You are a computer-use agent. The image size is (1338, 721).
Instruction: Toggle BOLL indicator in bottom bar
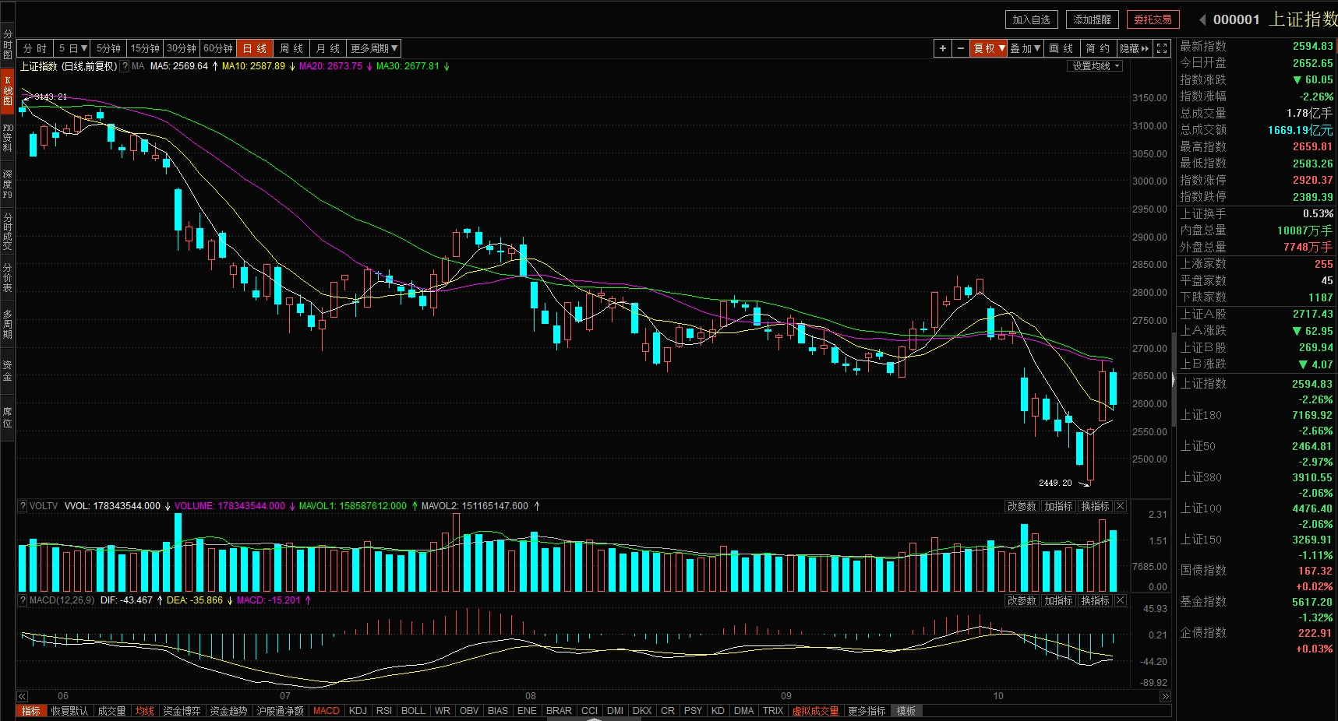click(413, 711)
